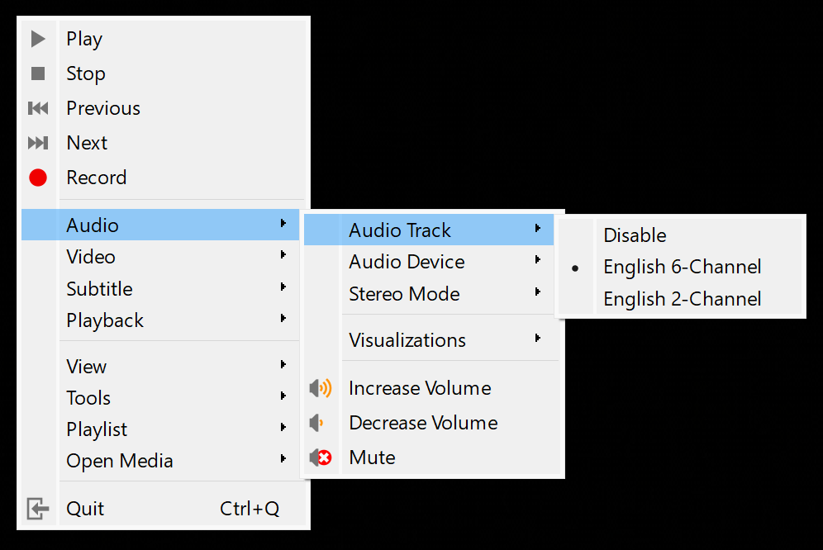Select the English 6-Channel audio track

pos(682,267)
